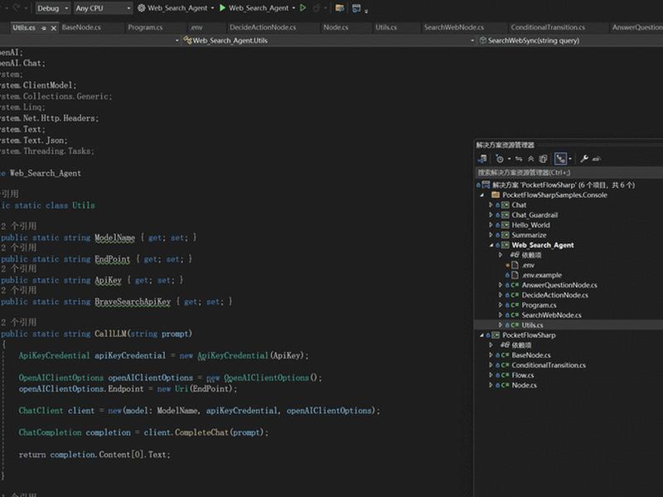Select the PocketFlowSharp project in tree
This screenshot has height=497, width=663.
[529, 335]
